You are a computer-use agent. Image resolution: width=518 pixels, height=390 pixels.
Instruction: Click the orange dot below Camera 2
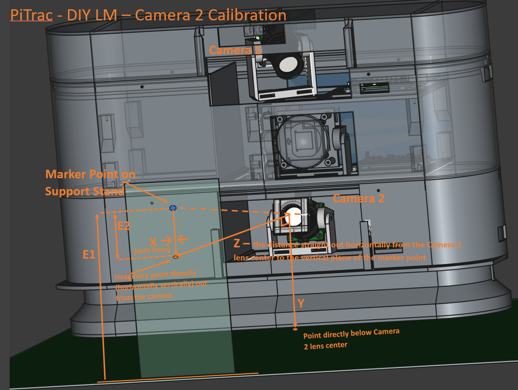[x=295, y=329]
